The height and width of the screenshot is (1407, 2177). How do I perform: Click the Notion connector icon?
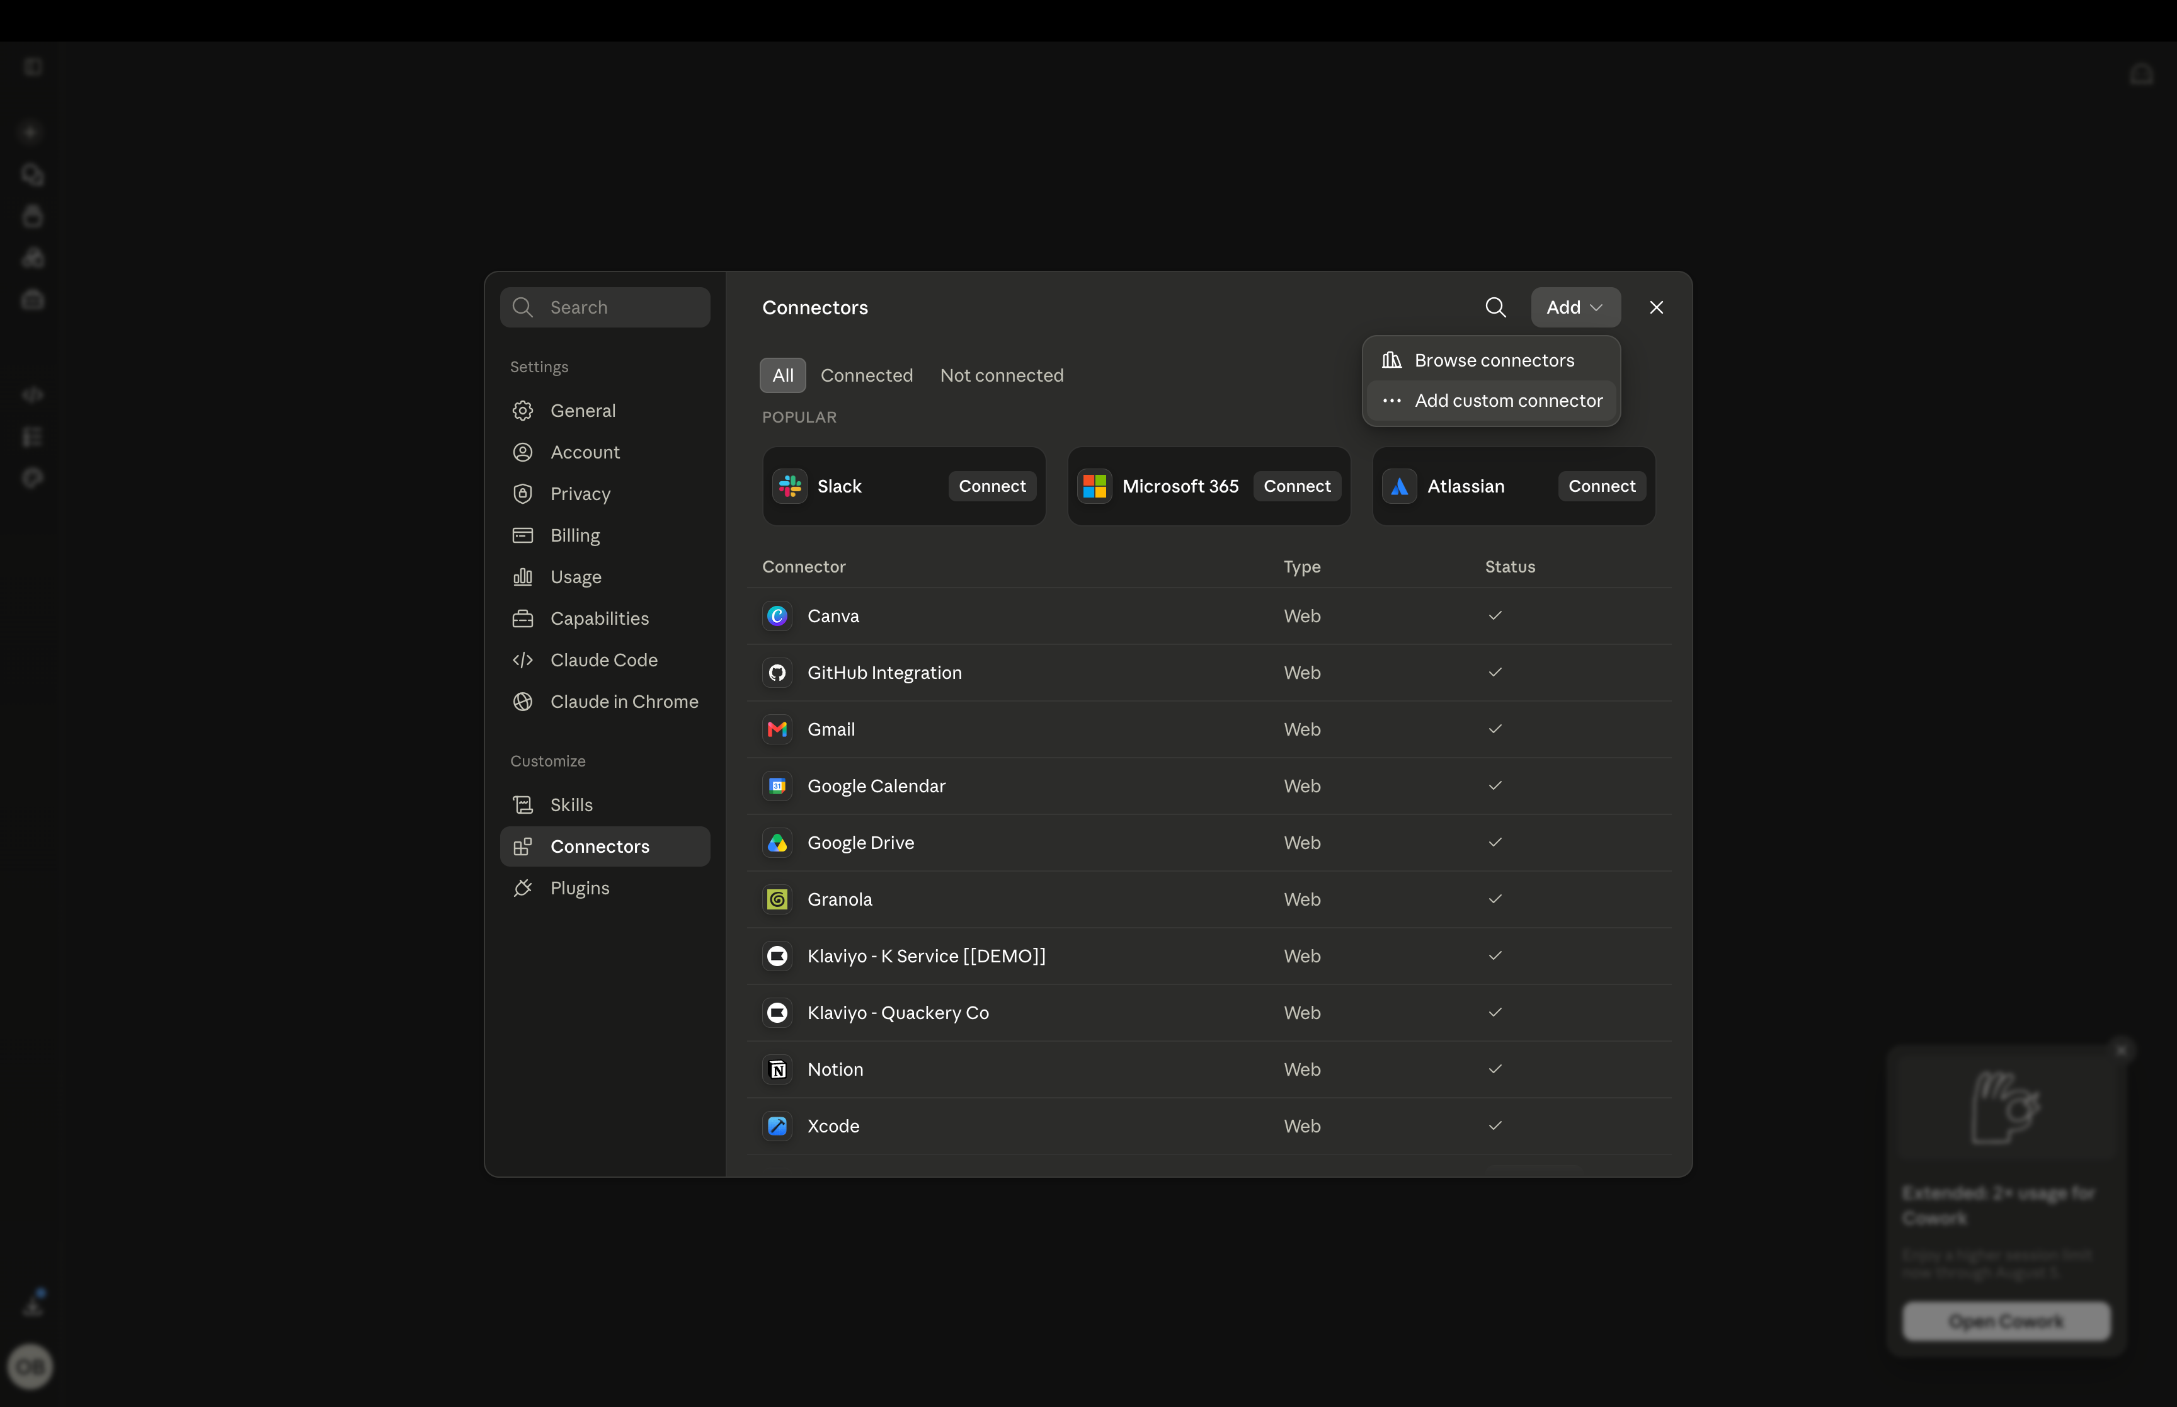pos(777,1069)
